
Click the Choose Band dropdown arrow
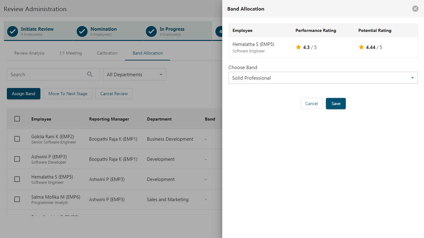click(413, 78)
